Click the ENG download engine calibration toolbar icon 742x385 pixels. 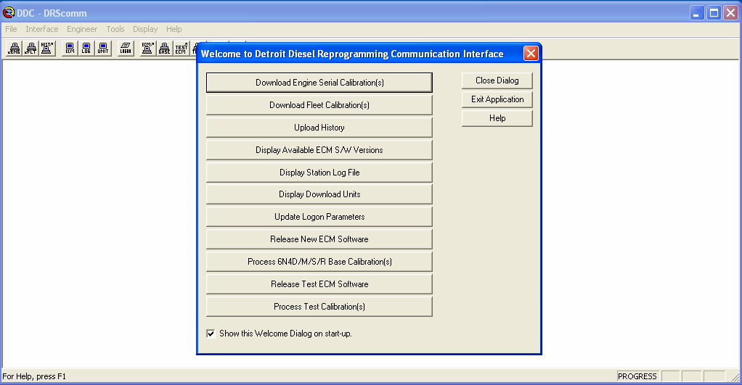point(15,48)
